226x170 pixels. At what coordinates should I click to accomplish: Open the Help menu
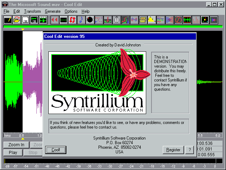pyautogui.click(x=85, y=11)
